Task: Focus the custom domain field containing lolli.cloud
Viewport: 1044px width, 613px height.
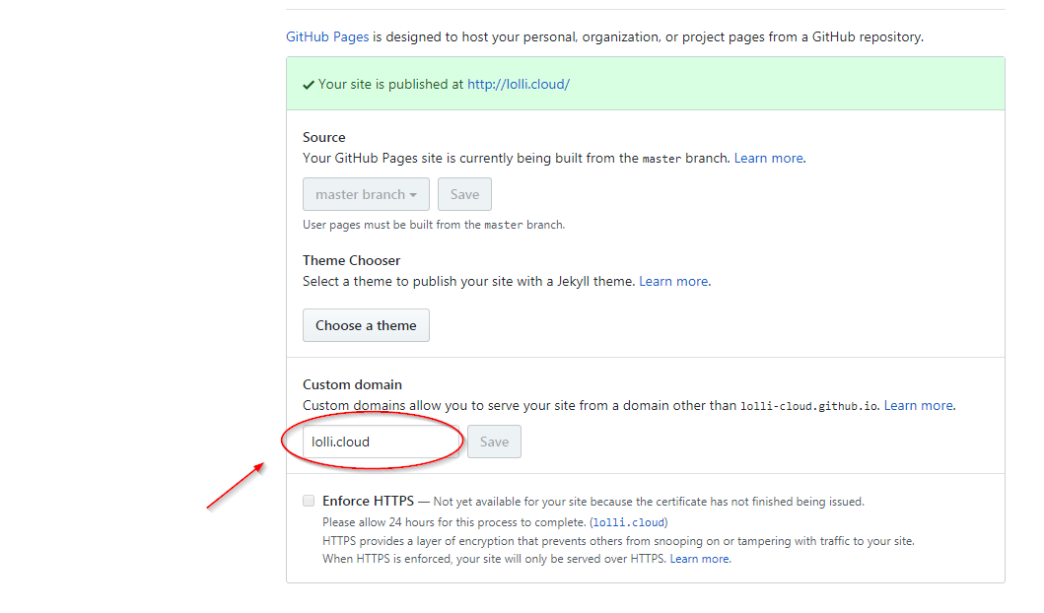Action: click(x=381, y=442)
